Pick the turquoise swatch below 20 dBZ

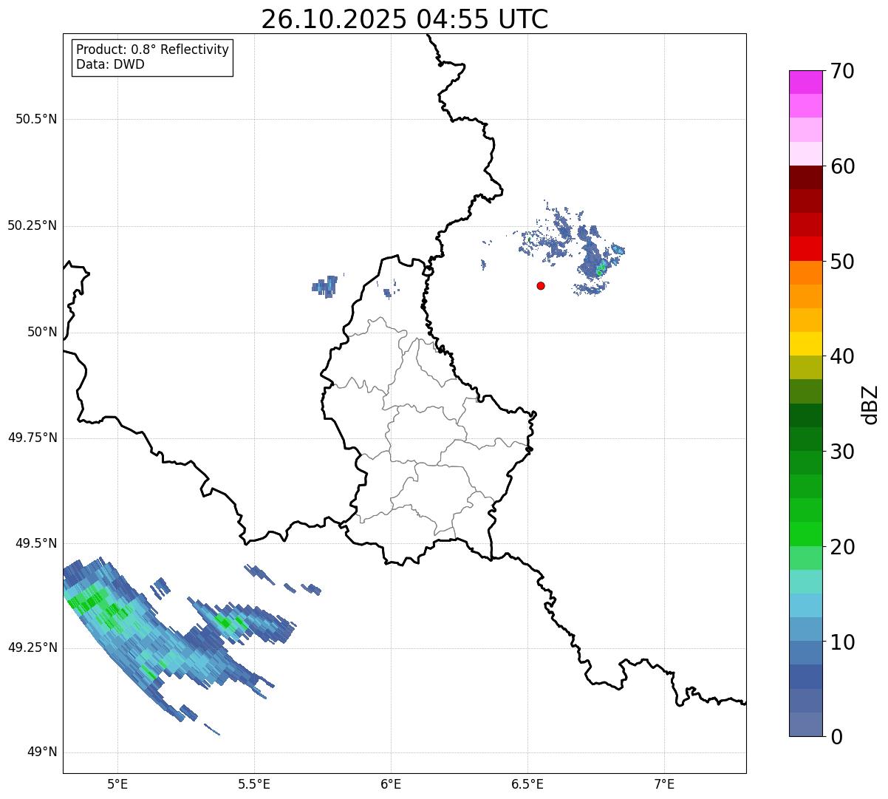(x=805, y=581)
